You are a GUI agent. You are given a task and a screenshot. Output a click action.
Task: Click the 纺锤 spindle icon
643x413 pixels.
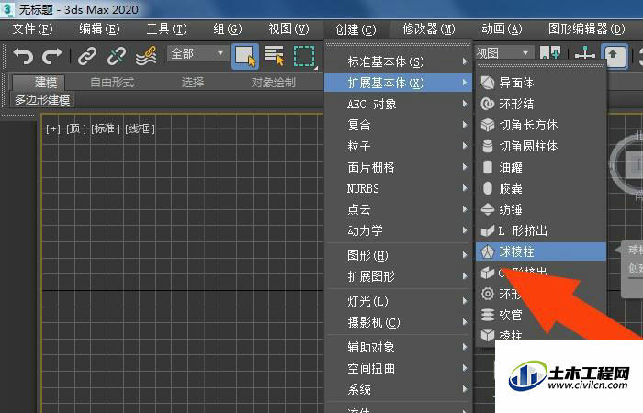(x=487, y=209)
